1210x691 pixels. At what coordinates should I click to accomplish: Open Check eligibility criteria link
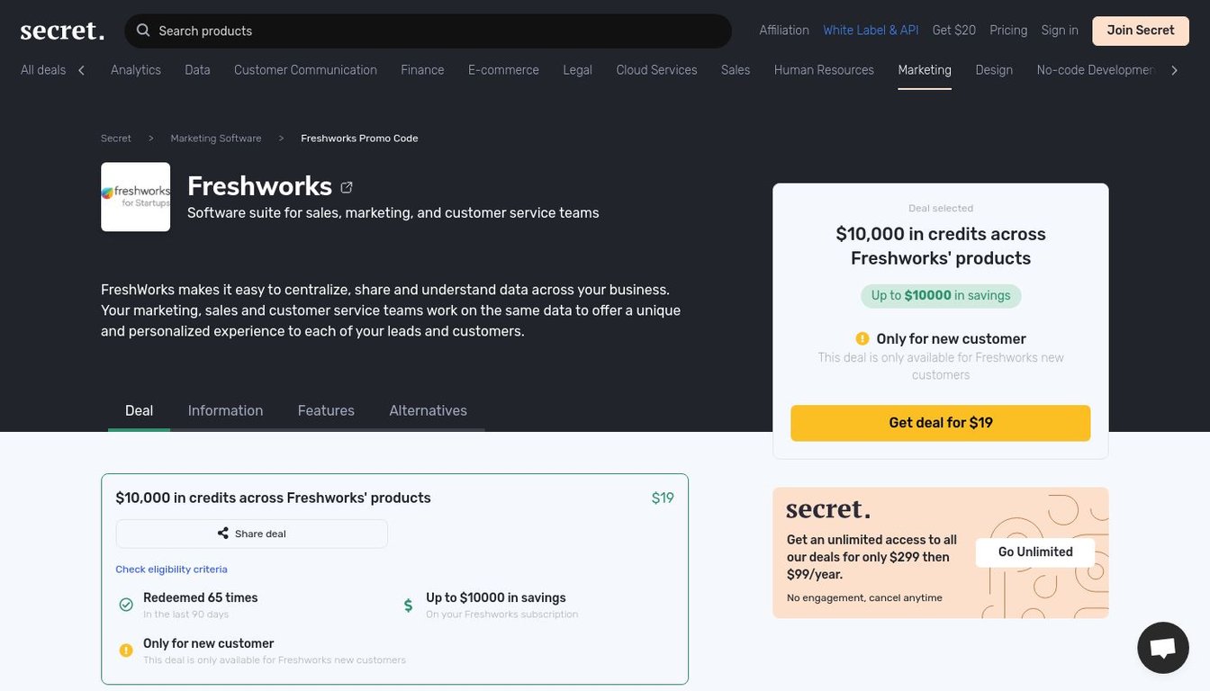pyautogui.click(x=171, y=570)
